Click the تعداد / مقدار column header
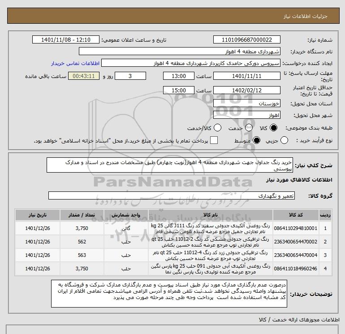The height and width of the screenshot is (334, 345). 82,215
